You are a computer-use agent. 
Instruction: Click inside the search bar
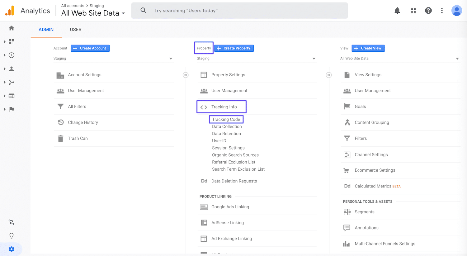pos(239,10)
